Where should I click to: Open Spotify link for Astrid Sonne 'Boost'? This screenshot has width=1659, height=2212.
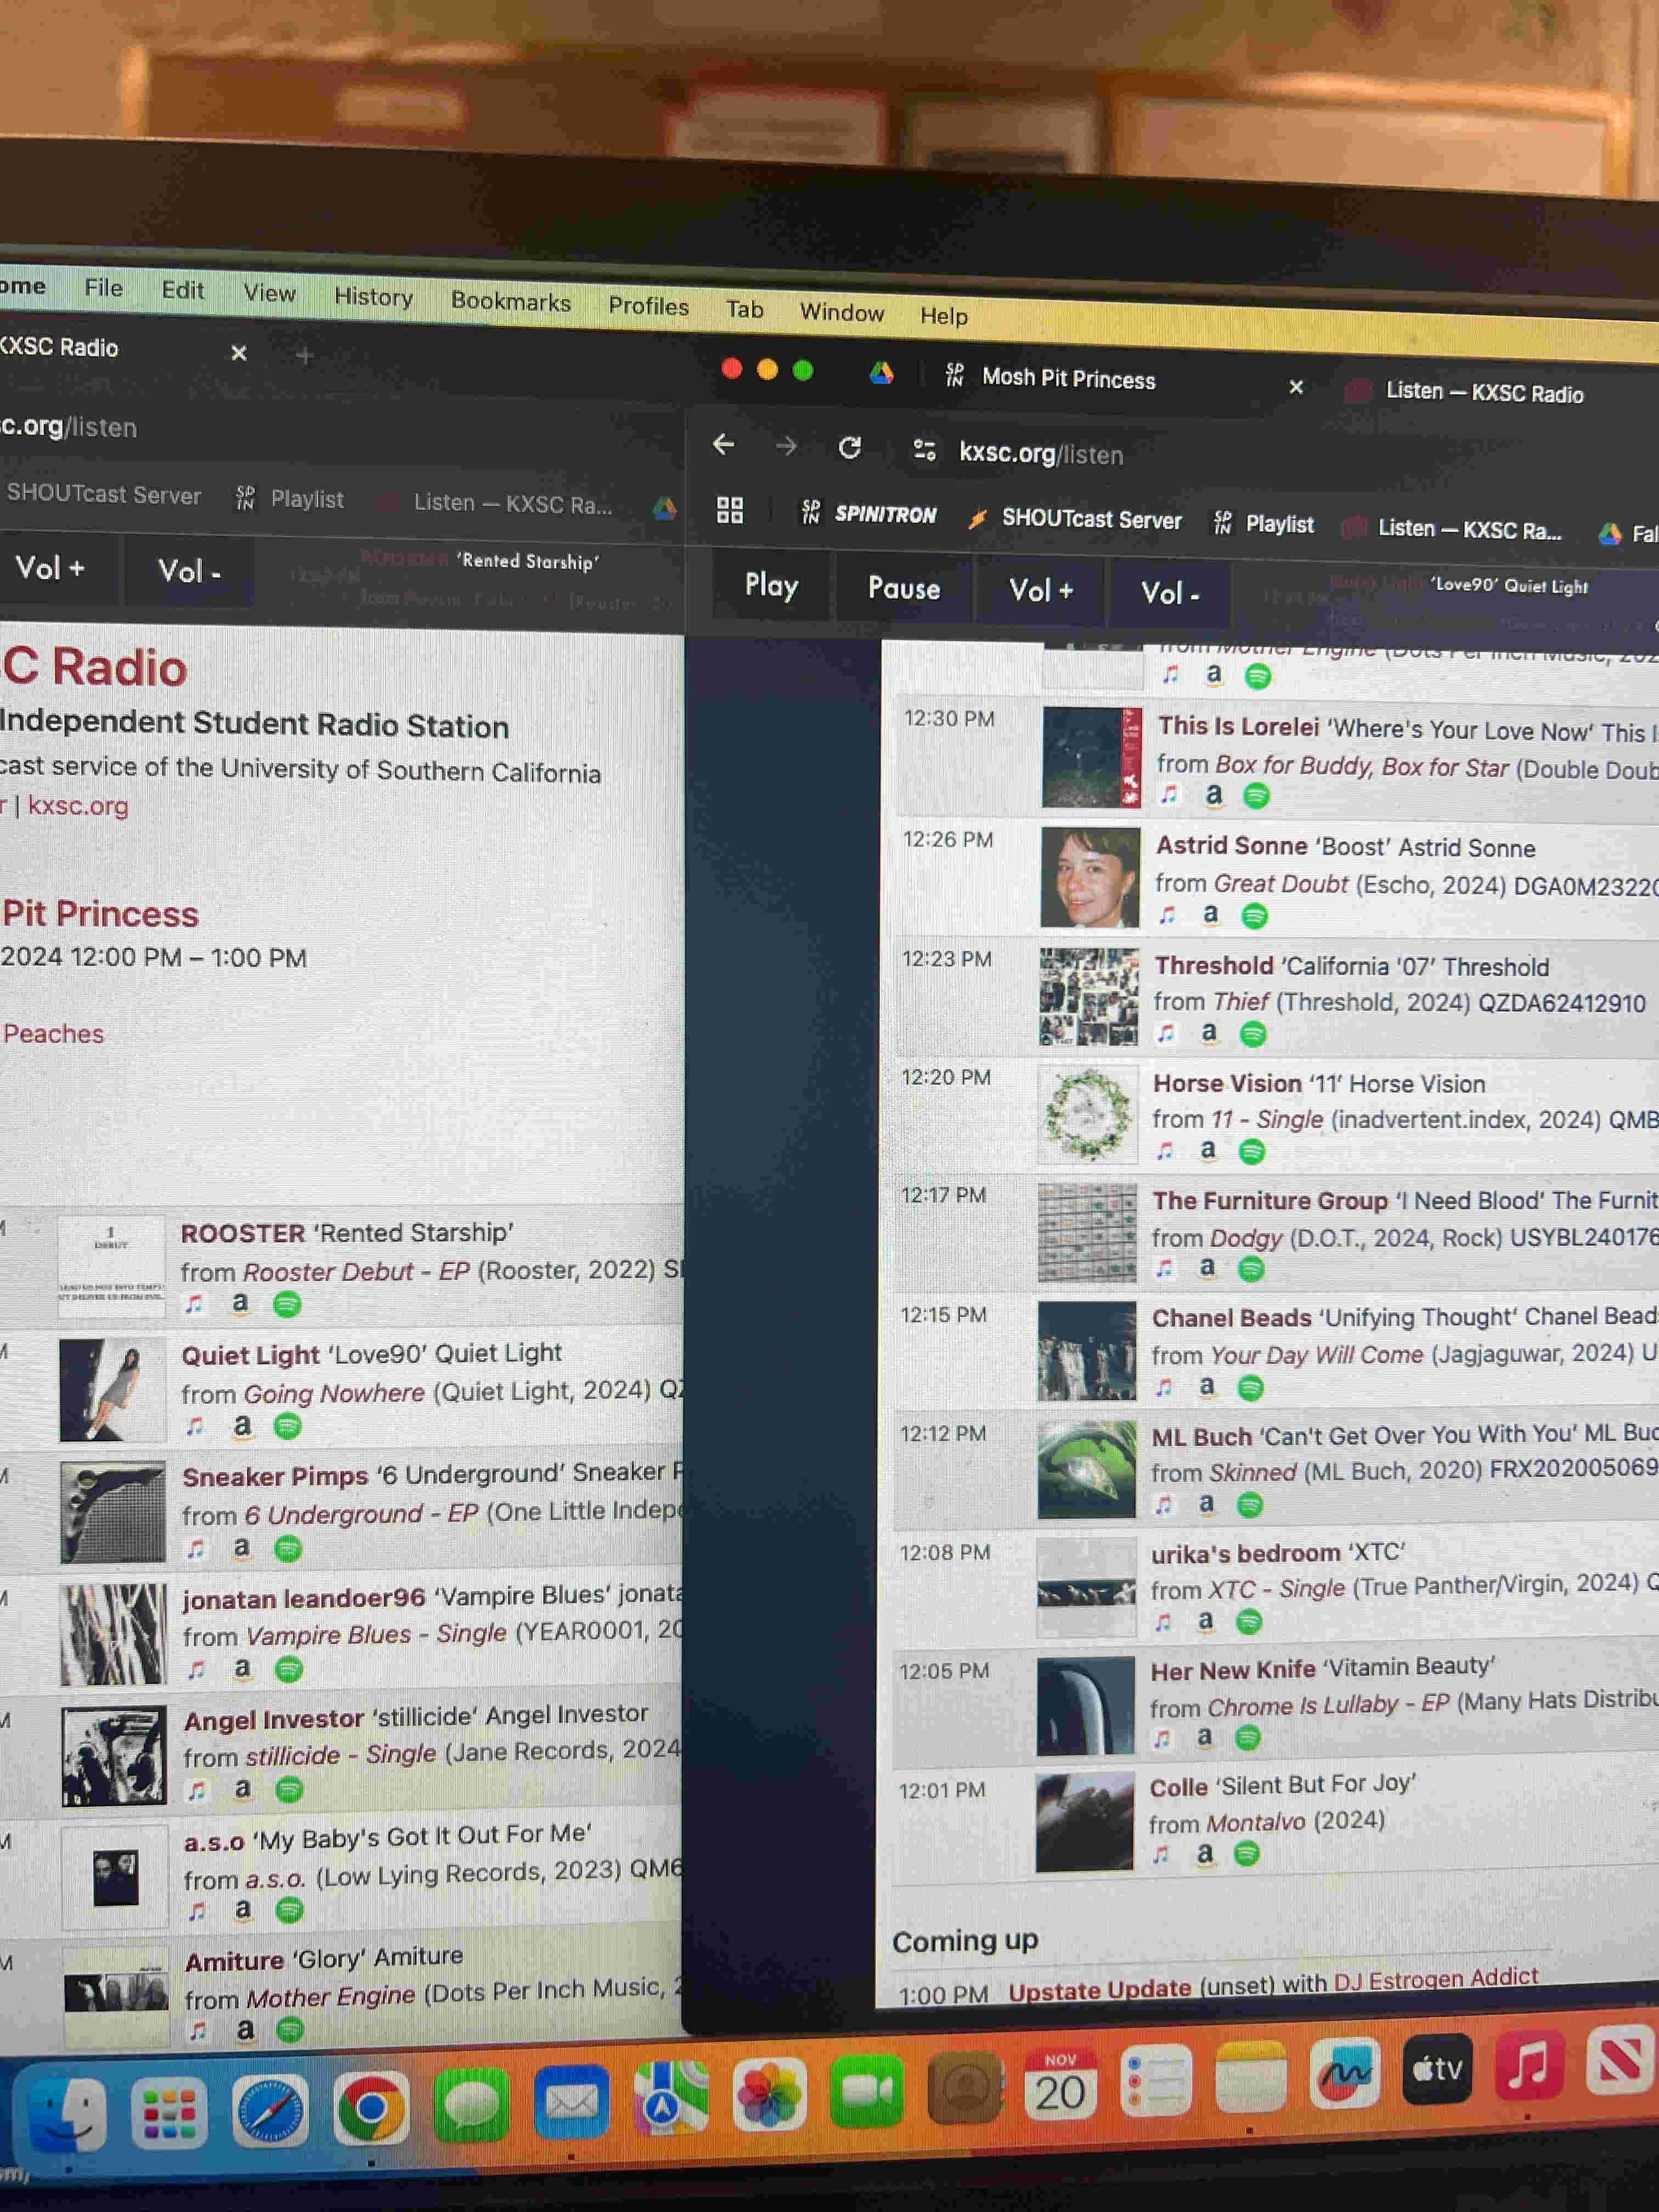(1254, 915)
